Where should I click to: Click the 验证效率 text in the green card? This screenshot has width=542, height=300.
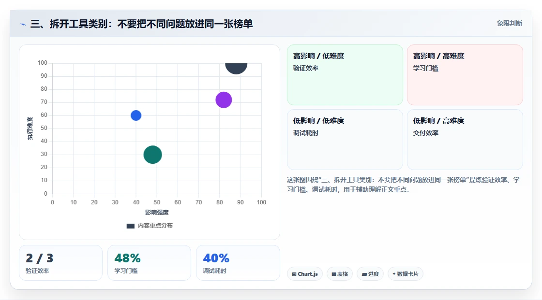tap(305, 68)
